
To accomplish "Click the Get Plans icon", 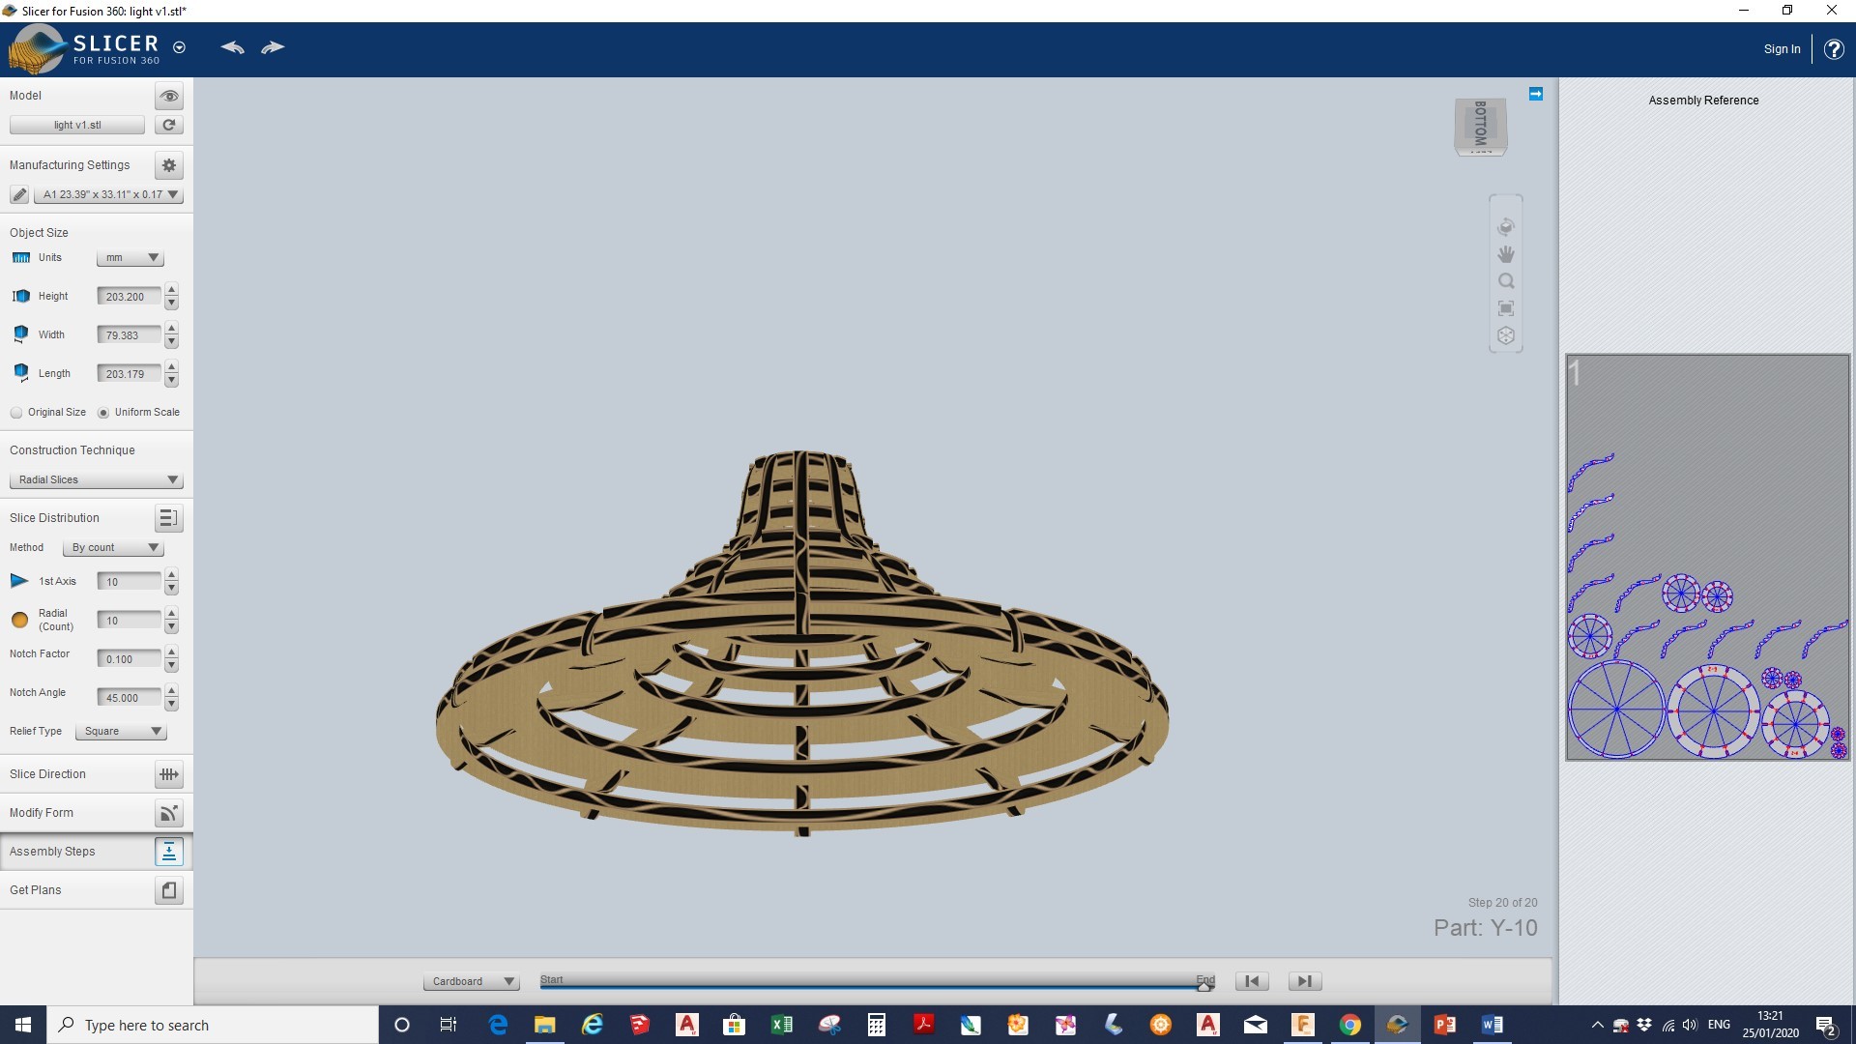I will point(168,889).
